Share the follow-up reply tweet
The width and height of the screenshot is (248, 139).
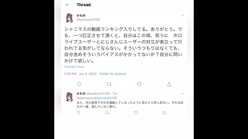[x=164, y=112]
